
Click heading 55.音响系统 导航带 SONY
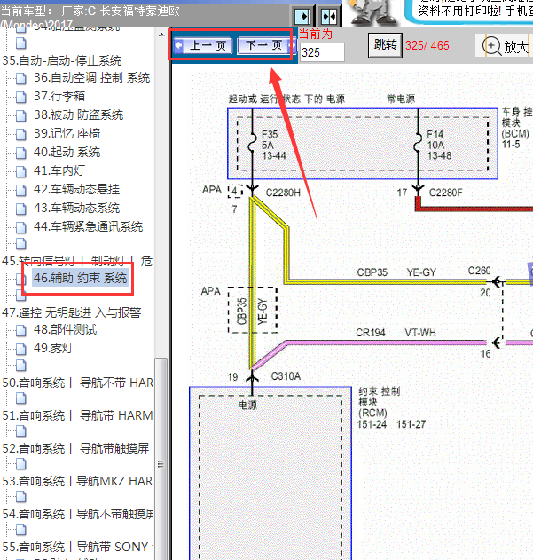pos(78,547)
